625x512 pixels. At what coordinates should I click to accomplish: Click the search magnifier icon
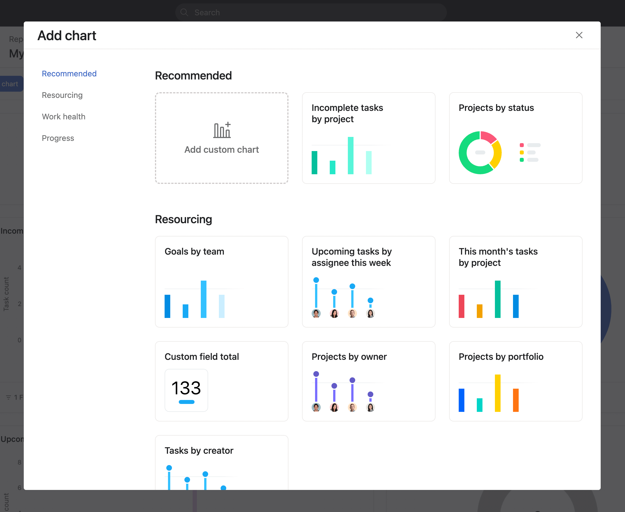coord(184,12)
